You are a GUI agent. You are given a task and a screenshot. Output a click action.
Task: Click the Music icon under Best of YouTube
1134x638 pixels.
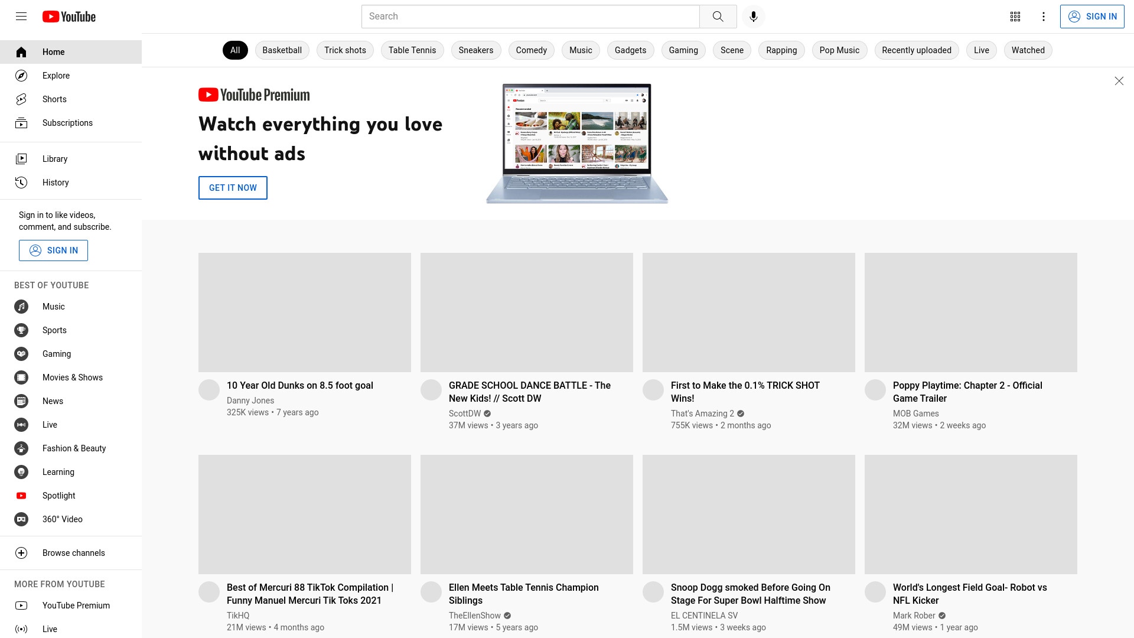click(21, 307)
